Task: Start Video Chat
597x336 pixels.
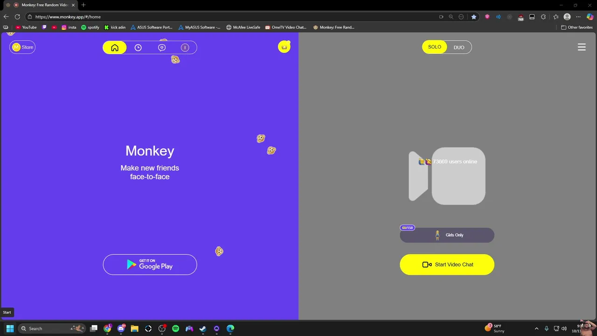Action: click(x=447, y=265)
